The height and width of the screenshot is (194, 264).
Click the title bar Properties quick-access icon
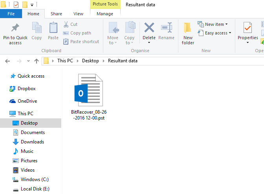pos(16,5)
